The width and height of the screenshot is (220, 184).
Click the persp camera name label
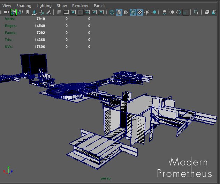coord(106,178)
